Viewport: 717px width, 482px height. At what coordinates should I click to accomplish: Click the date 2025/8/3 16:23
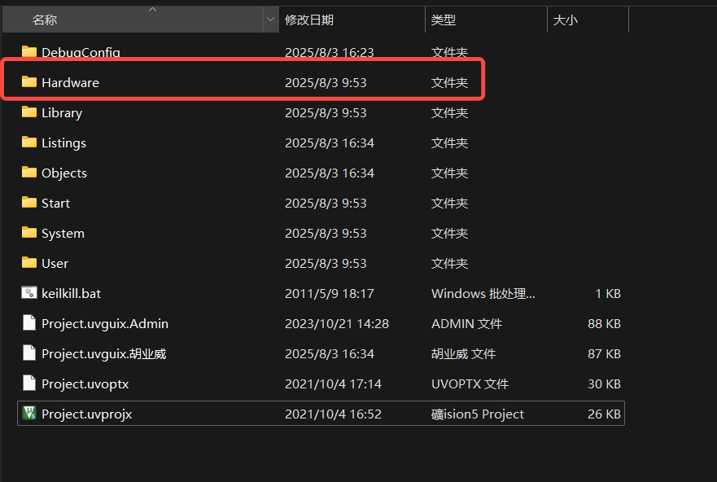330,53
